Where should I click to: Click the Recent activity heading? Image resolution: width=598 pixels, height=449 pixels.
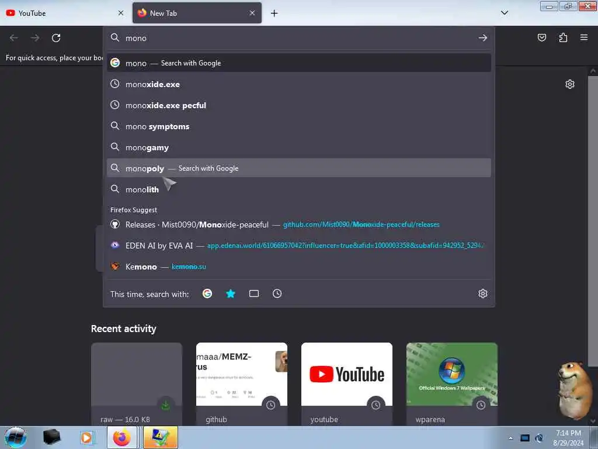click(x=124, y=329)
